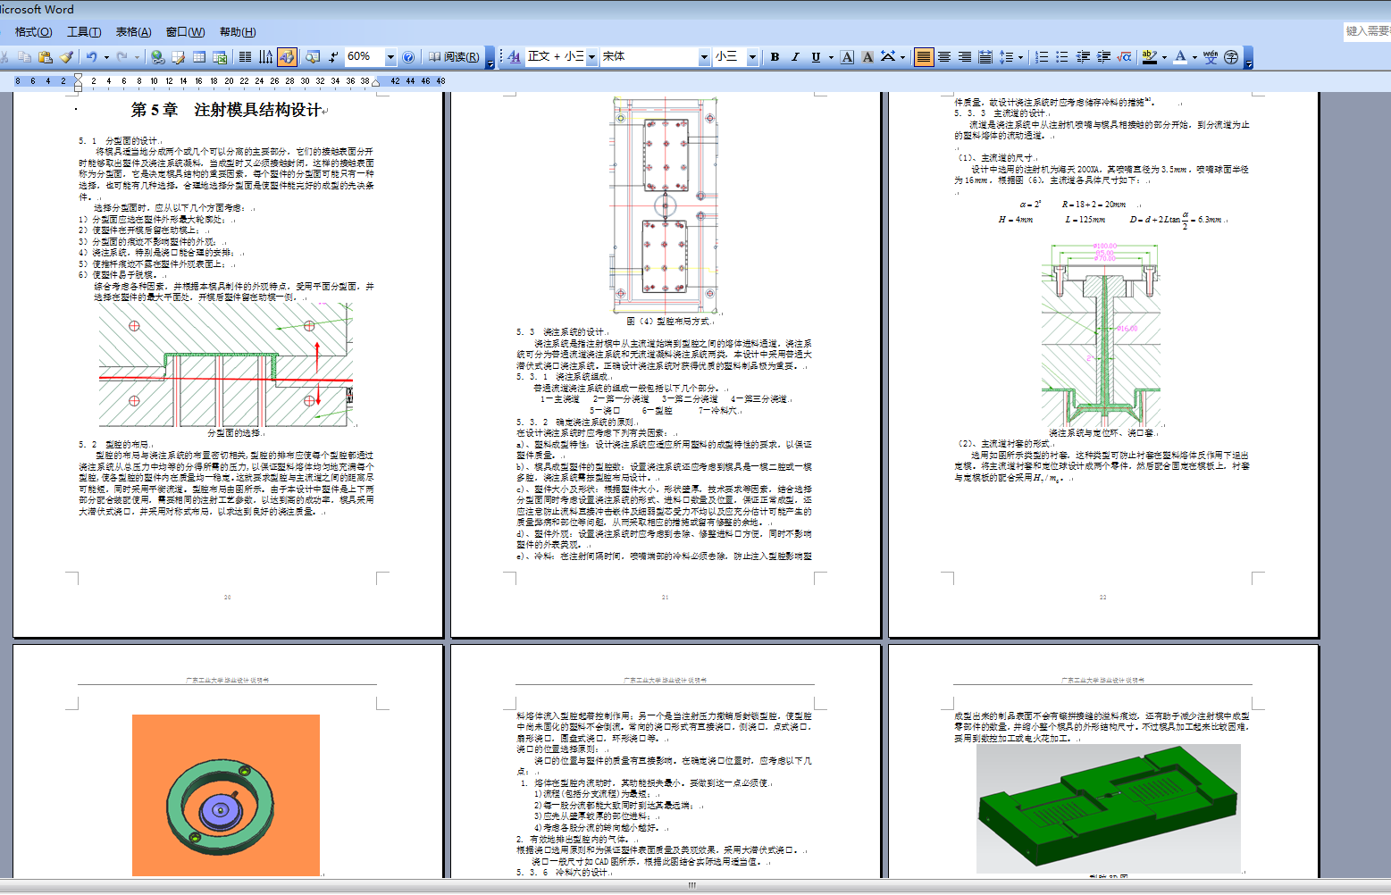The image size is (1391, 895).
Task: Open the Tables and Borders tool
Action: [x=178, y=57]
